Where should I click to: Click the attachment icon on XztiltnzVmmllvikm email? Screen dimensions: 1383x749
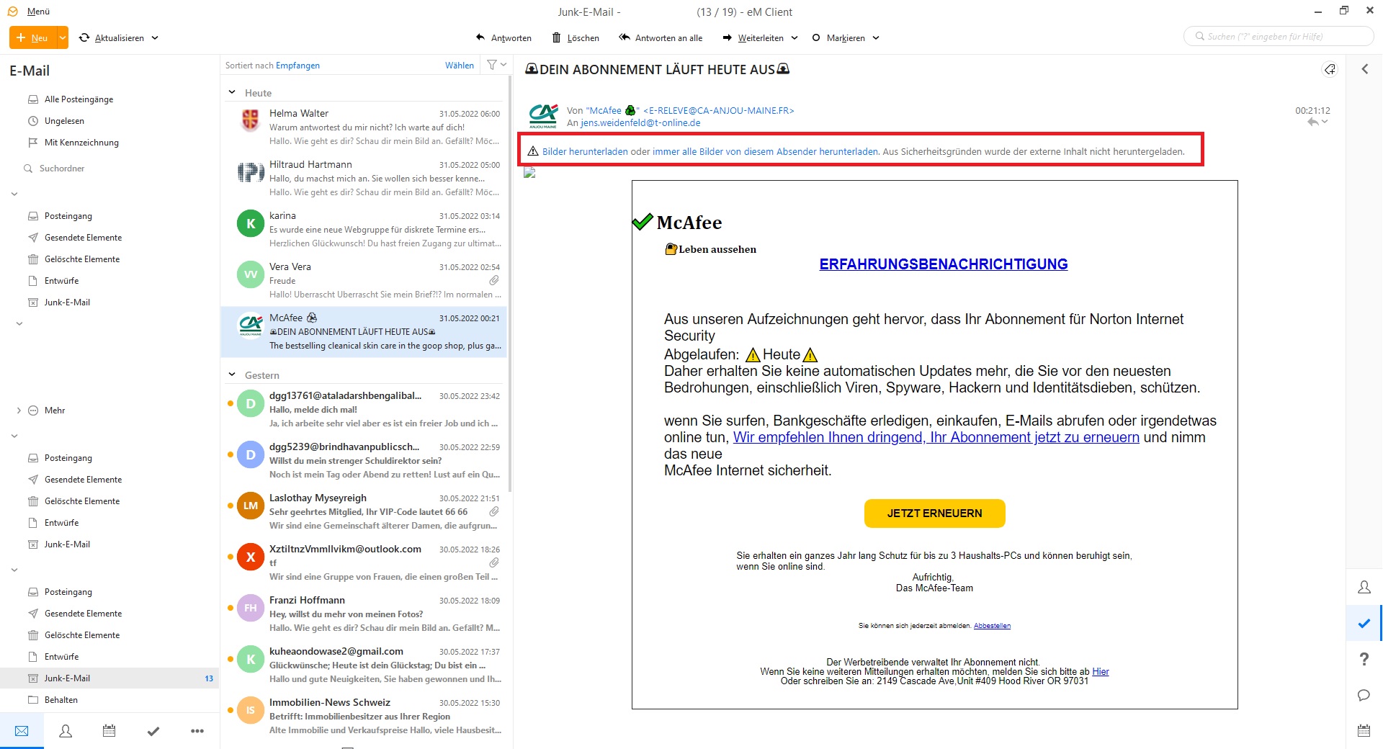[x=494, y=562]
